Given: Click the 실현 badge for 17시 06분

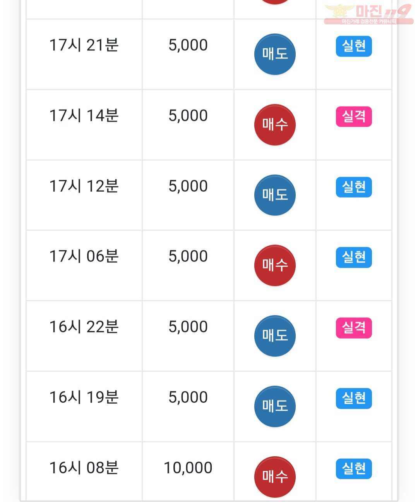Looking at the screenshot, I should (x=354, y=257).
